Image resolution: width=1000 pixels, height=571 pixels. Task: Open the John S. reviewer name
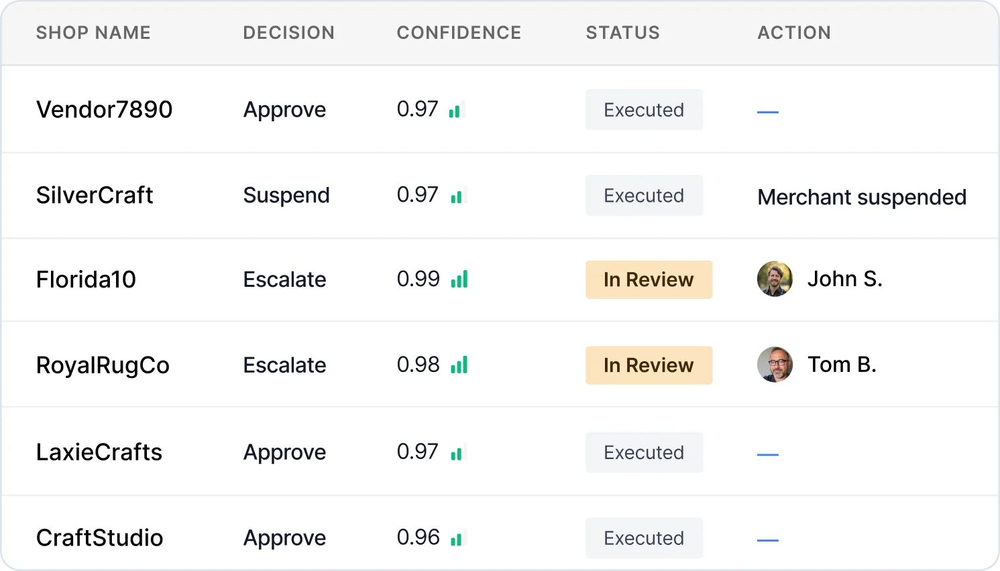point(844,279)
